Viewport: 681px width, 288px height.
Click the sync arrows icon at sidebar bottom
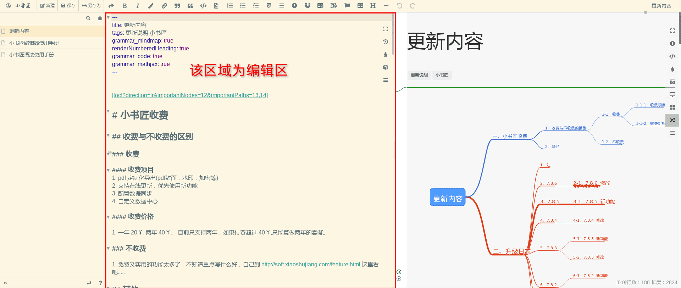(89, 283)
